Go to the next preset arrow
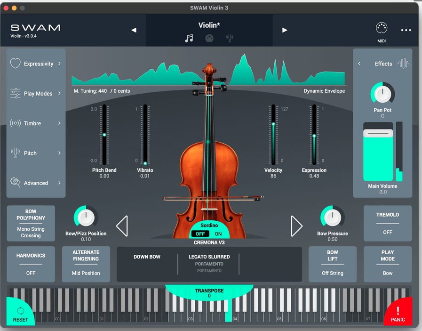Image resolution: width=422 pixels, height=331 pixels. (285, 30)
